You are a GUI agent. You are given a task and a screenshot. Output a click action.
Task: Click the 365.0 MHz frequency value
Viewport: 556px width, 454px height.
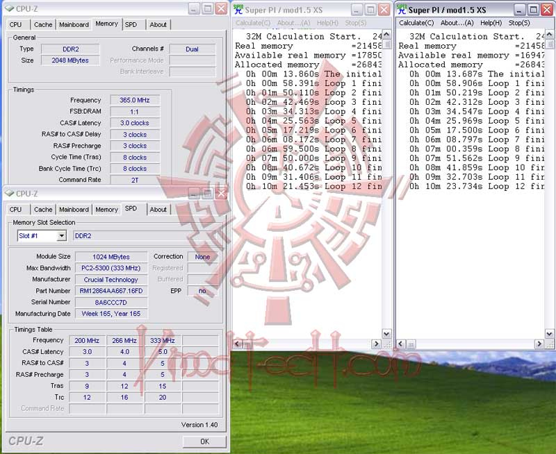pos(134,100)
